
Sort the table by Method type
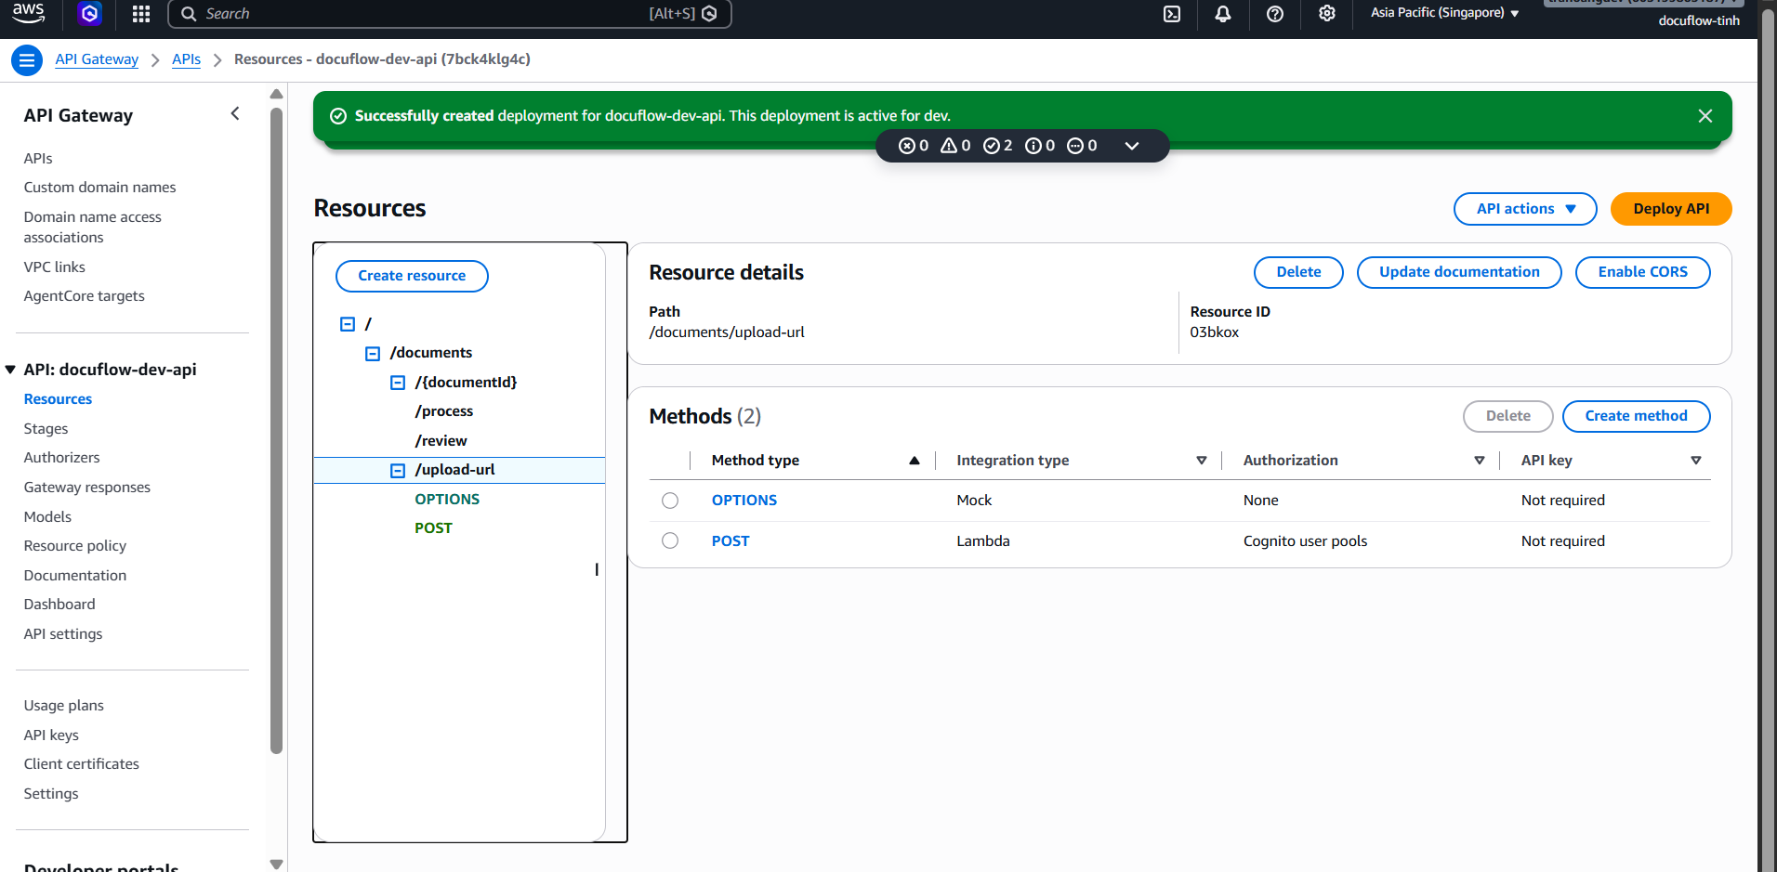coord(915,461)
